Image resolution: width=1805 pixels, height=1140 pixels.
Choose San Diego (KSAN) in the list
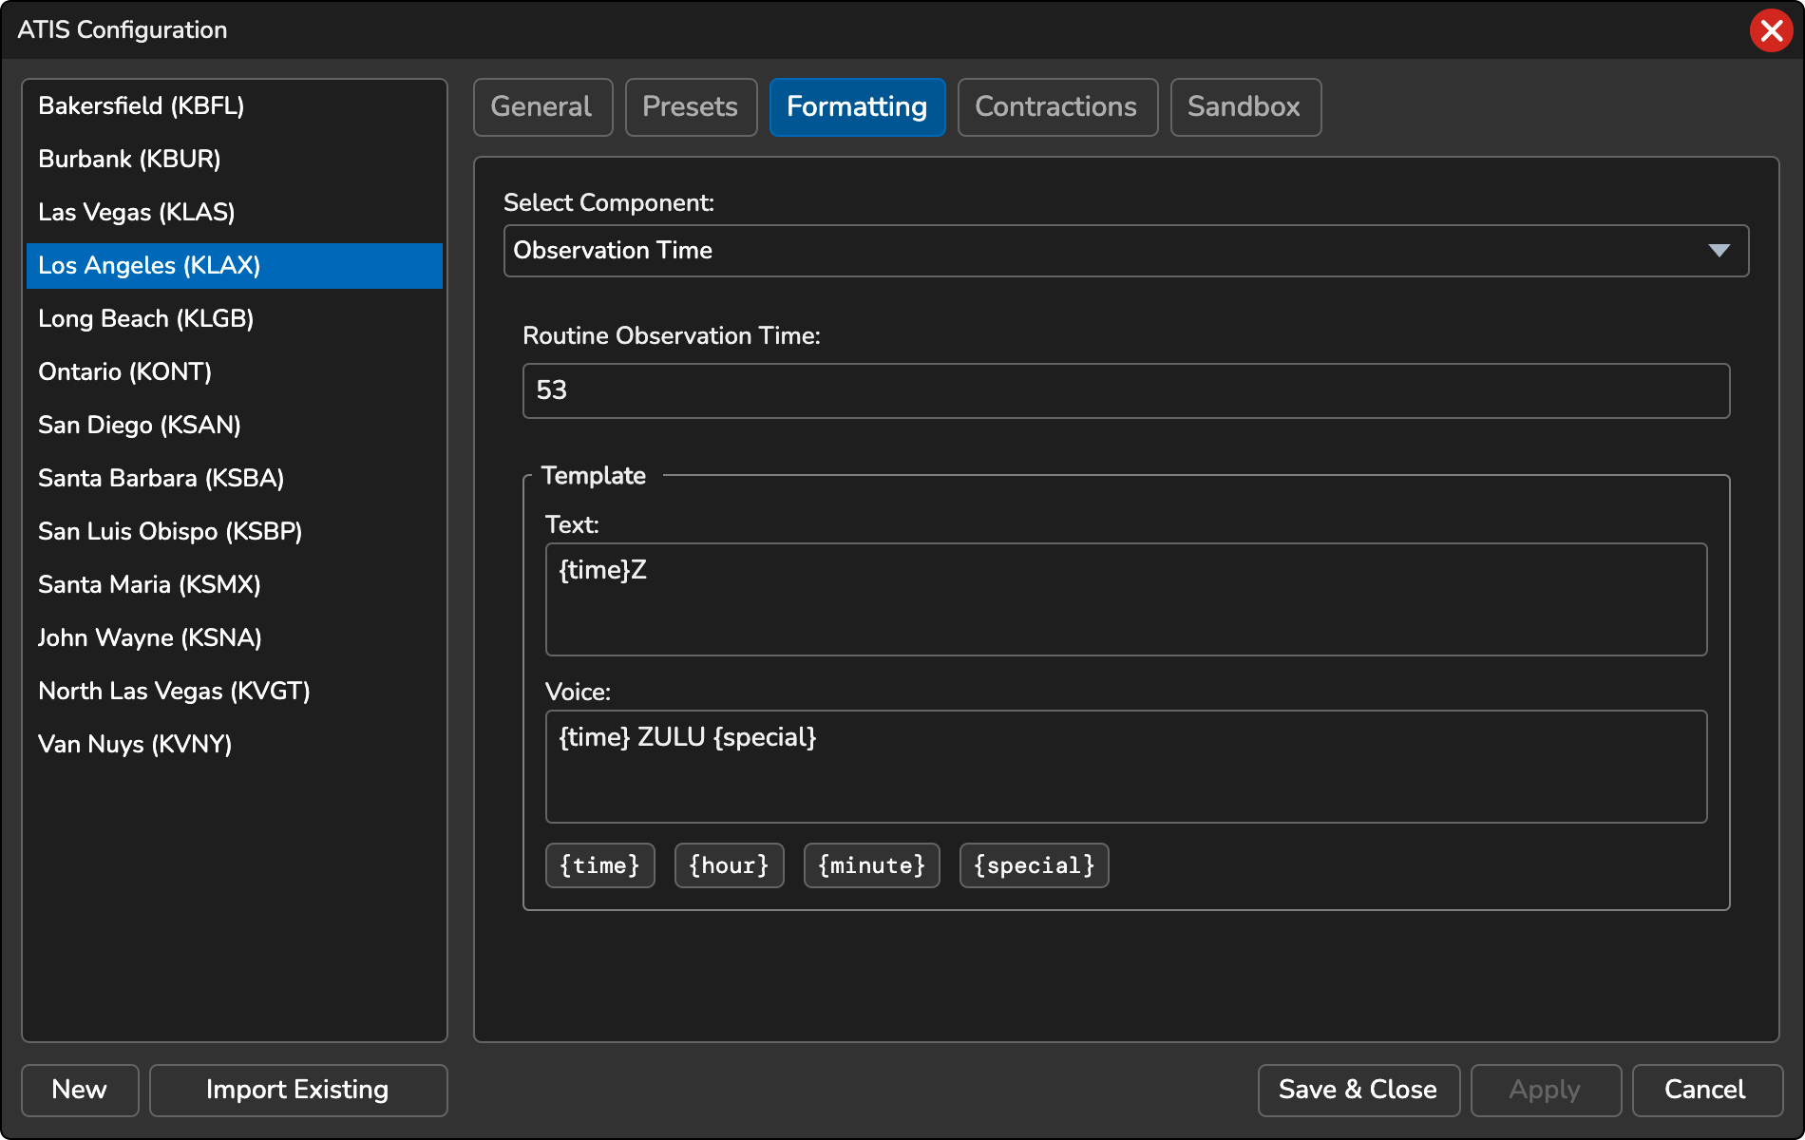pyautogui.click(x=140, y=425)
